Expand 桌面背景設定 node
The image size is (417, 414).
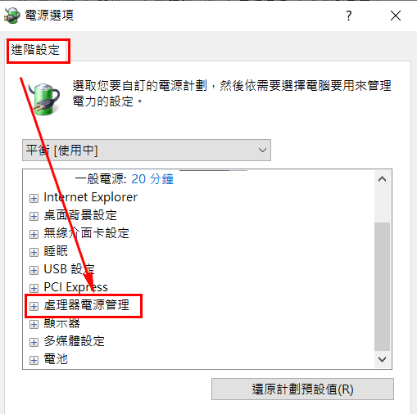[34, 216]
